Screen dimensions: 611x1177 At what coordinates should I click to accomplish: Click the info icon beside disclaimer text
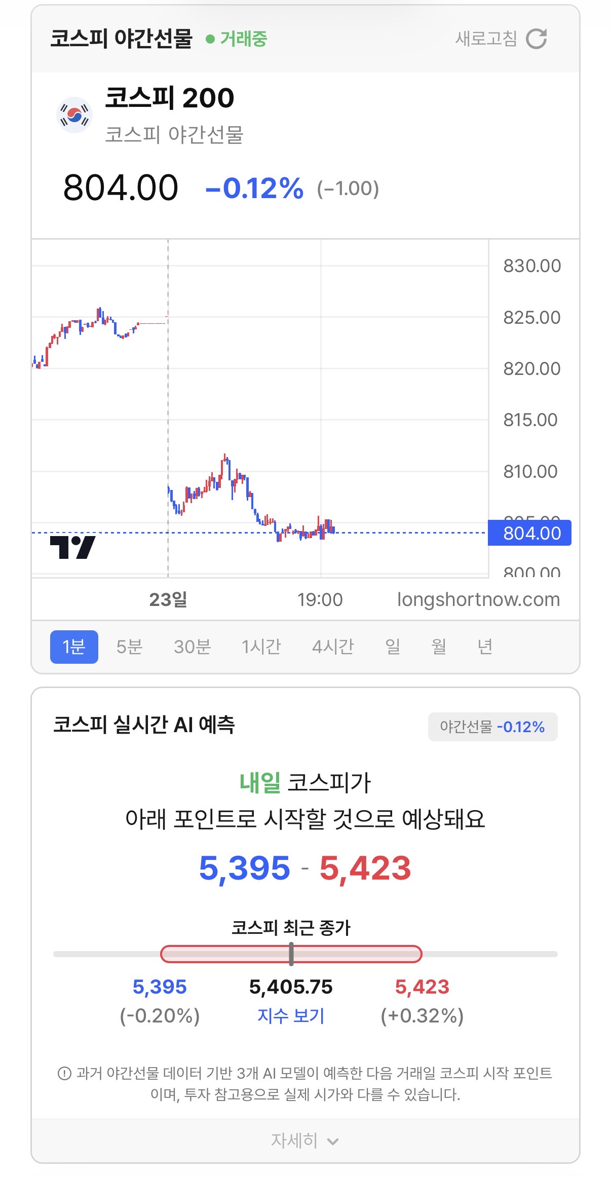(64, 1073)
